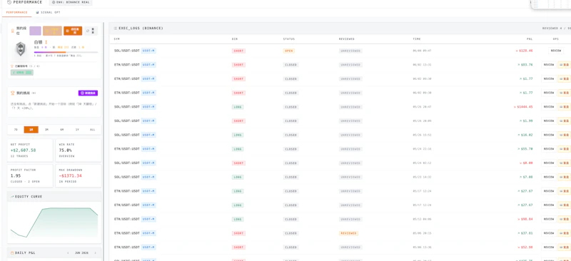Click REVIEW in the $16.02 SOL row

pyautogui.click(x=548, y=135)
